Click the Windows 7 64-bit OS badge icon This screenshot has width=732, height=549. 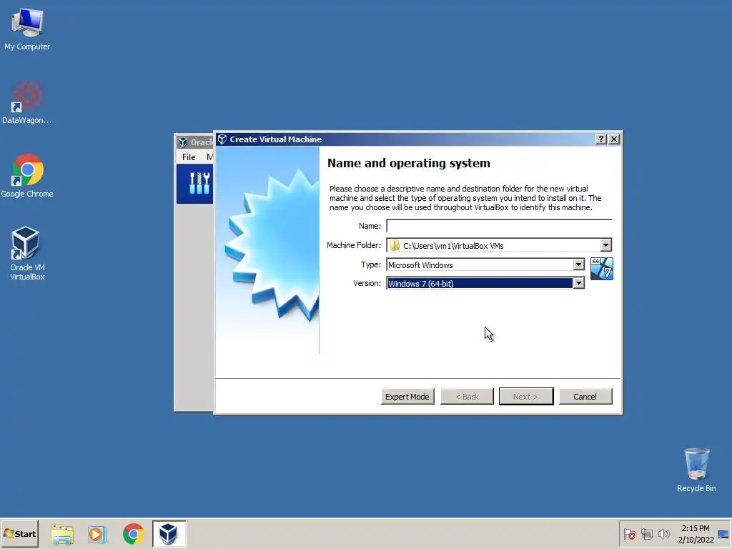(x=601, y=269)
